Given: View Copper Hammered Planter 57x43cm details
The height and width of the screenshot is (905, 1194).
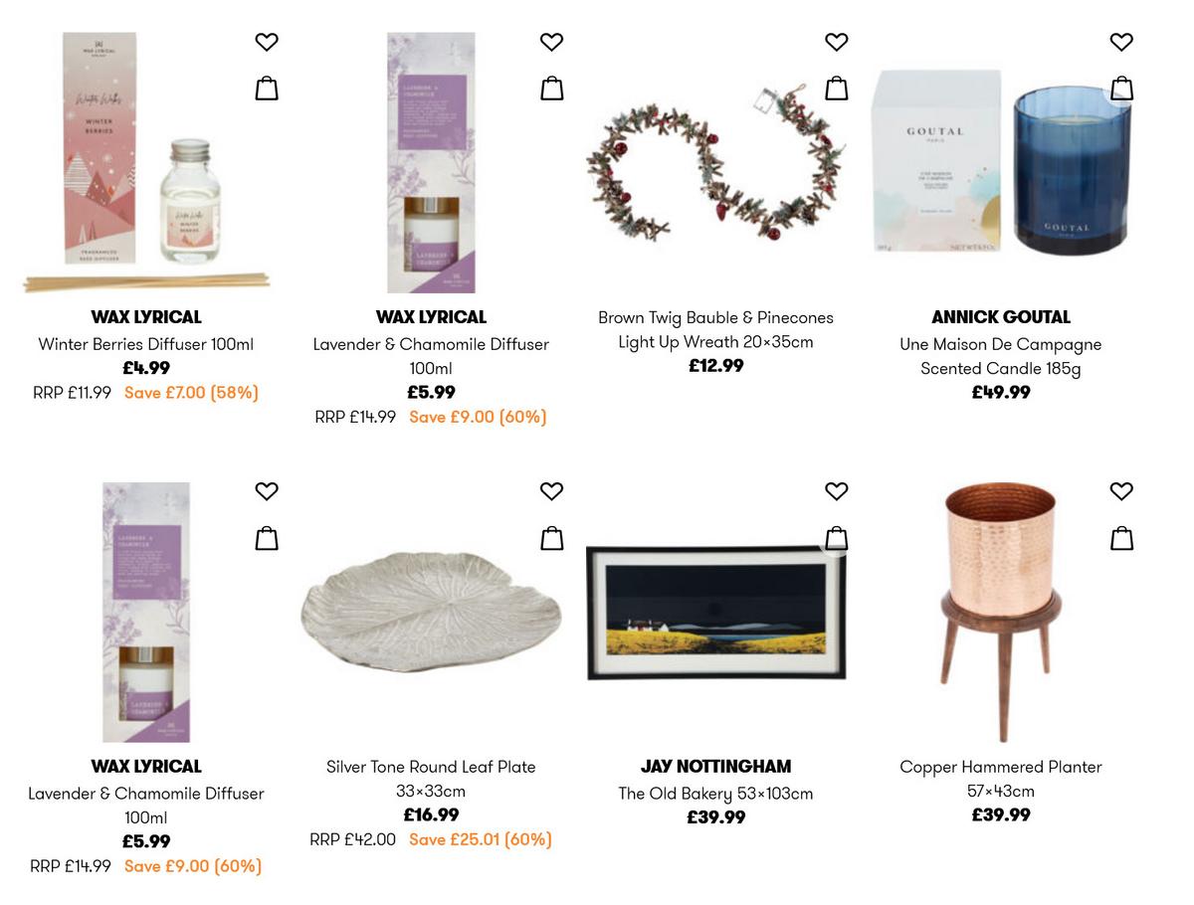Looking at the screenshot, I should [1001, 779].
